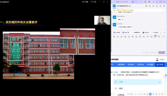Viewport: 167px width, 96px height.
Task: Open group settings gear icon
Action: 164,6
